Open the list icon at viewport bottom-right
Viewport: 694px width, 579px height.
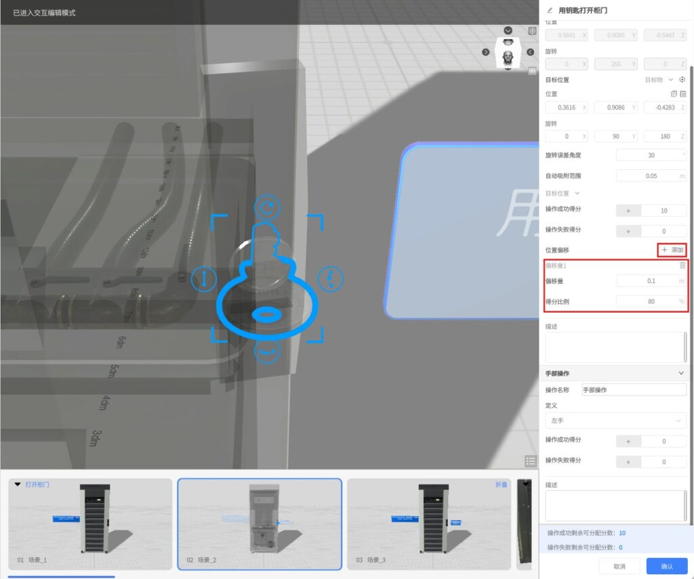click(x=531, y=461)
